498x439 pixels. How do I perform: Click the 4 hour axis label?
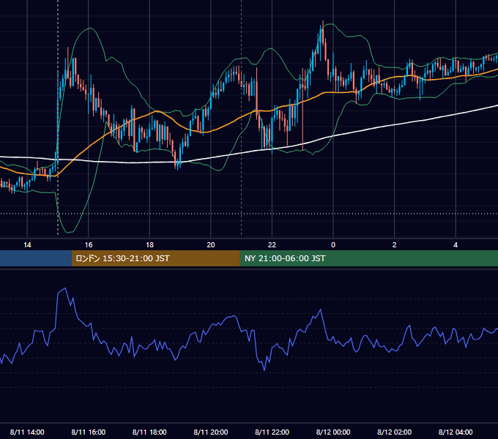456,245
